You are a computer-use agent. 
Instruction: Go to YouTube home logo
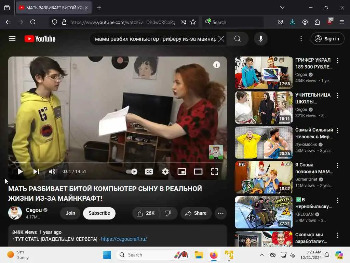[x=40, y=39]
